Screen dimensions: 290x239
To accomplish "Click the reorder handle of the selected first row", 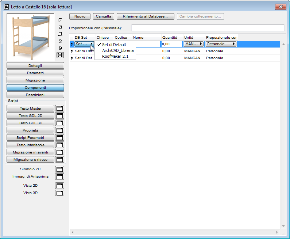I will pyautogui.click(x=72, y=44).
